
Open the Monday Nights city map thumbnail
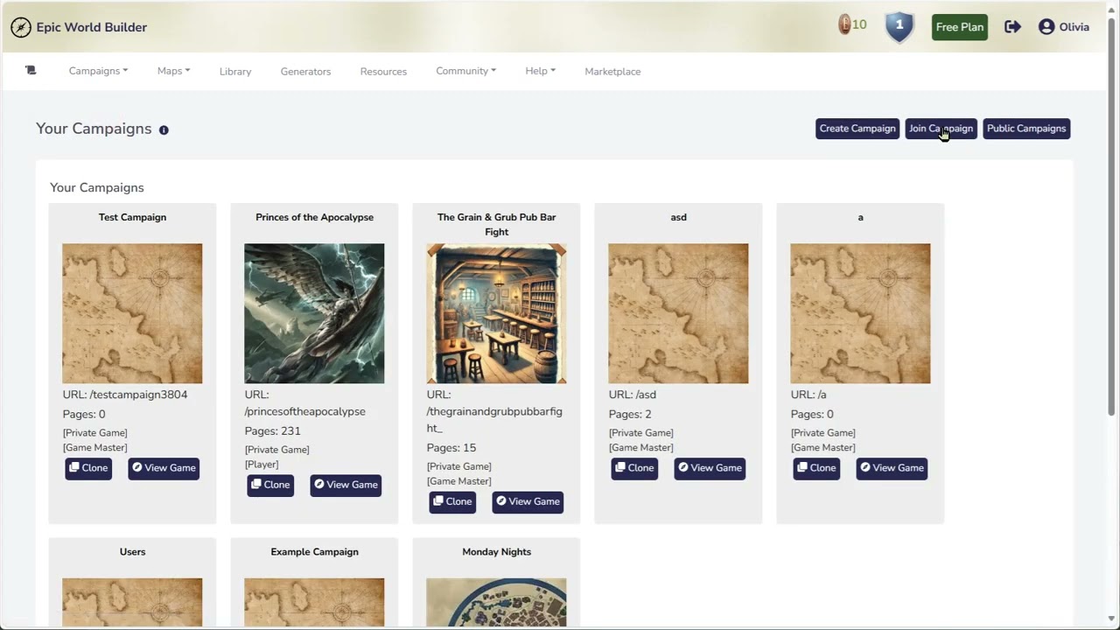(496, 603)
